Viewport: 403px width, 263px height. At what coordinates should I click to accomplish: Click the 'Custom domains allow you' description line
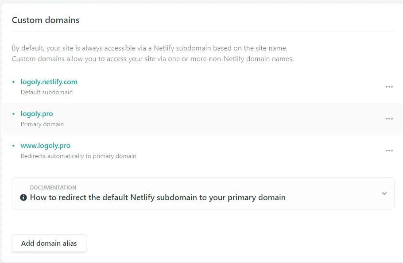tap(152, 58)
